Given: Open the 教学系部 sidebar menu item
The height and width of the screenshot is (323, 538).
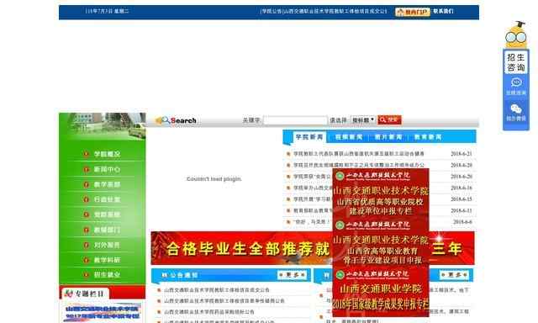Looking at the screenshot, I should [x=107, y=184].
